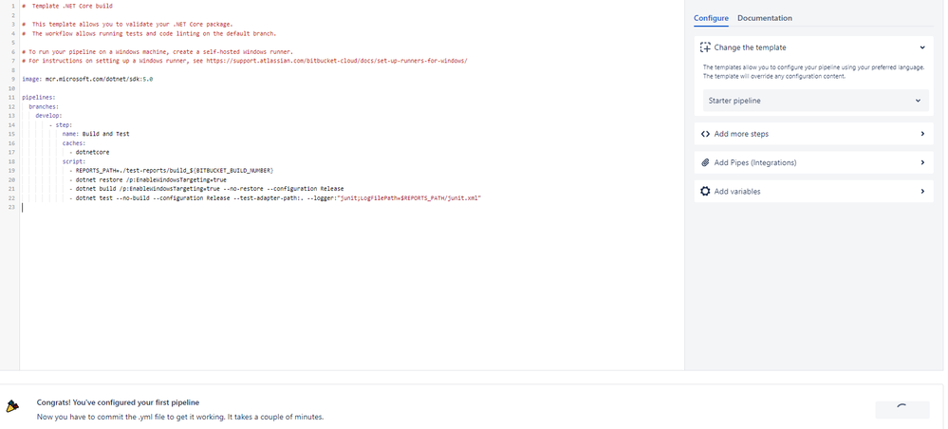Click line number 9 in gutter

point(12,80)
